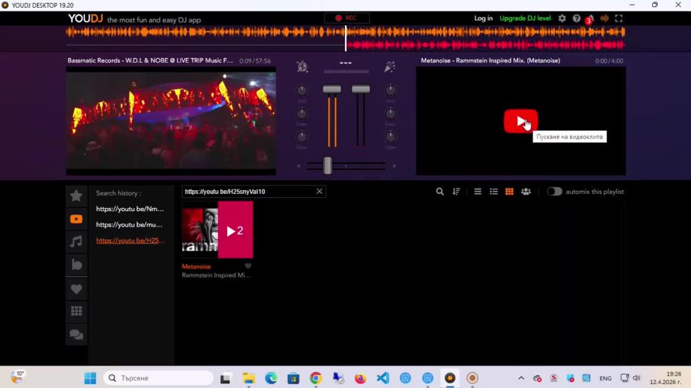The width and height of the screenshot is (691, 388).
Task: Click the Log in button
Action: point(483,18)
